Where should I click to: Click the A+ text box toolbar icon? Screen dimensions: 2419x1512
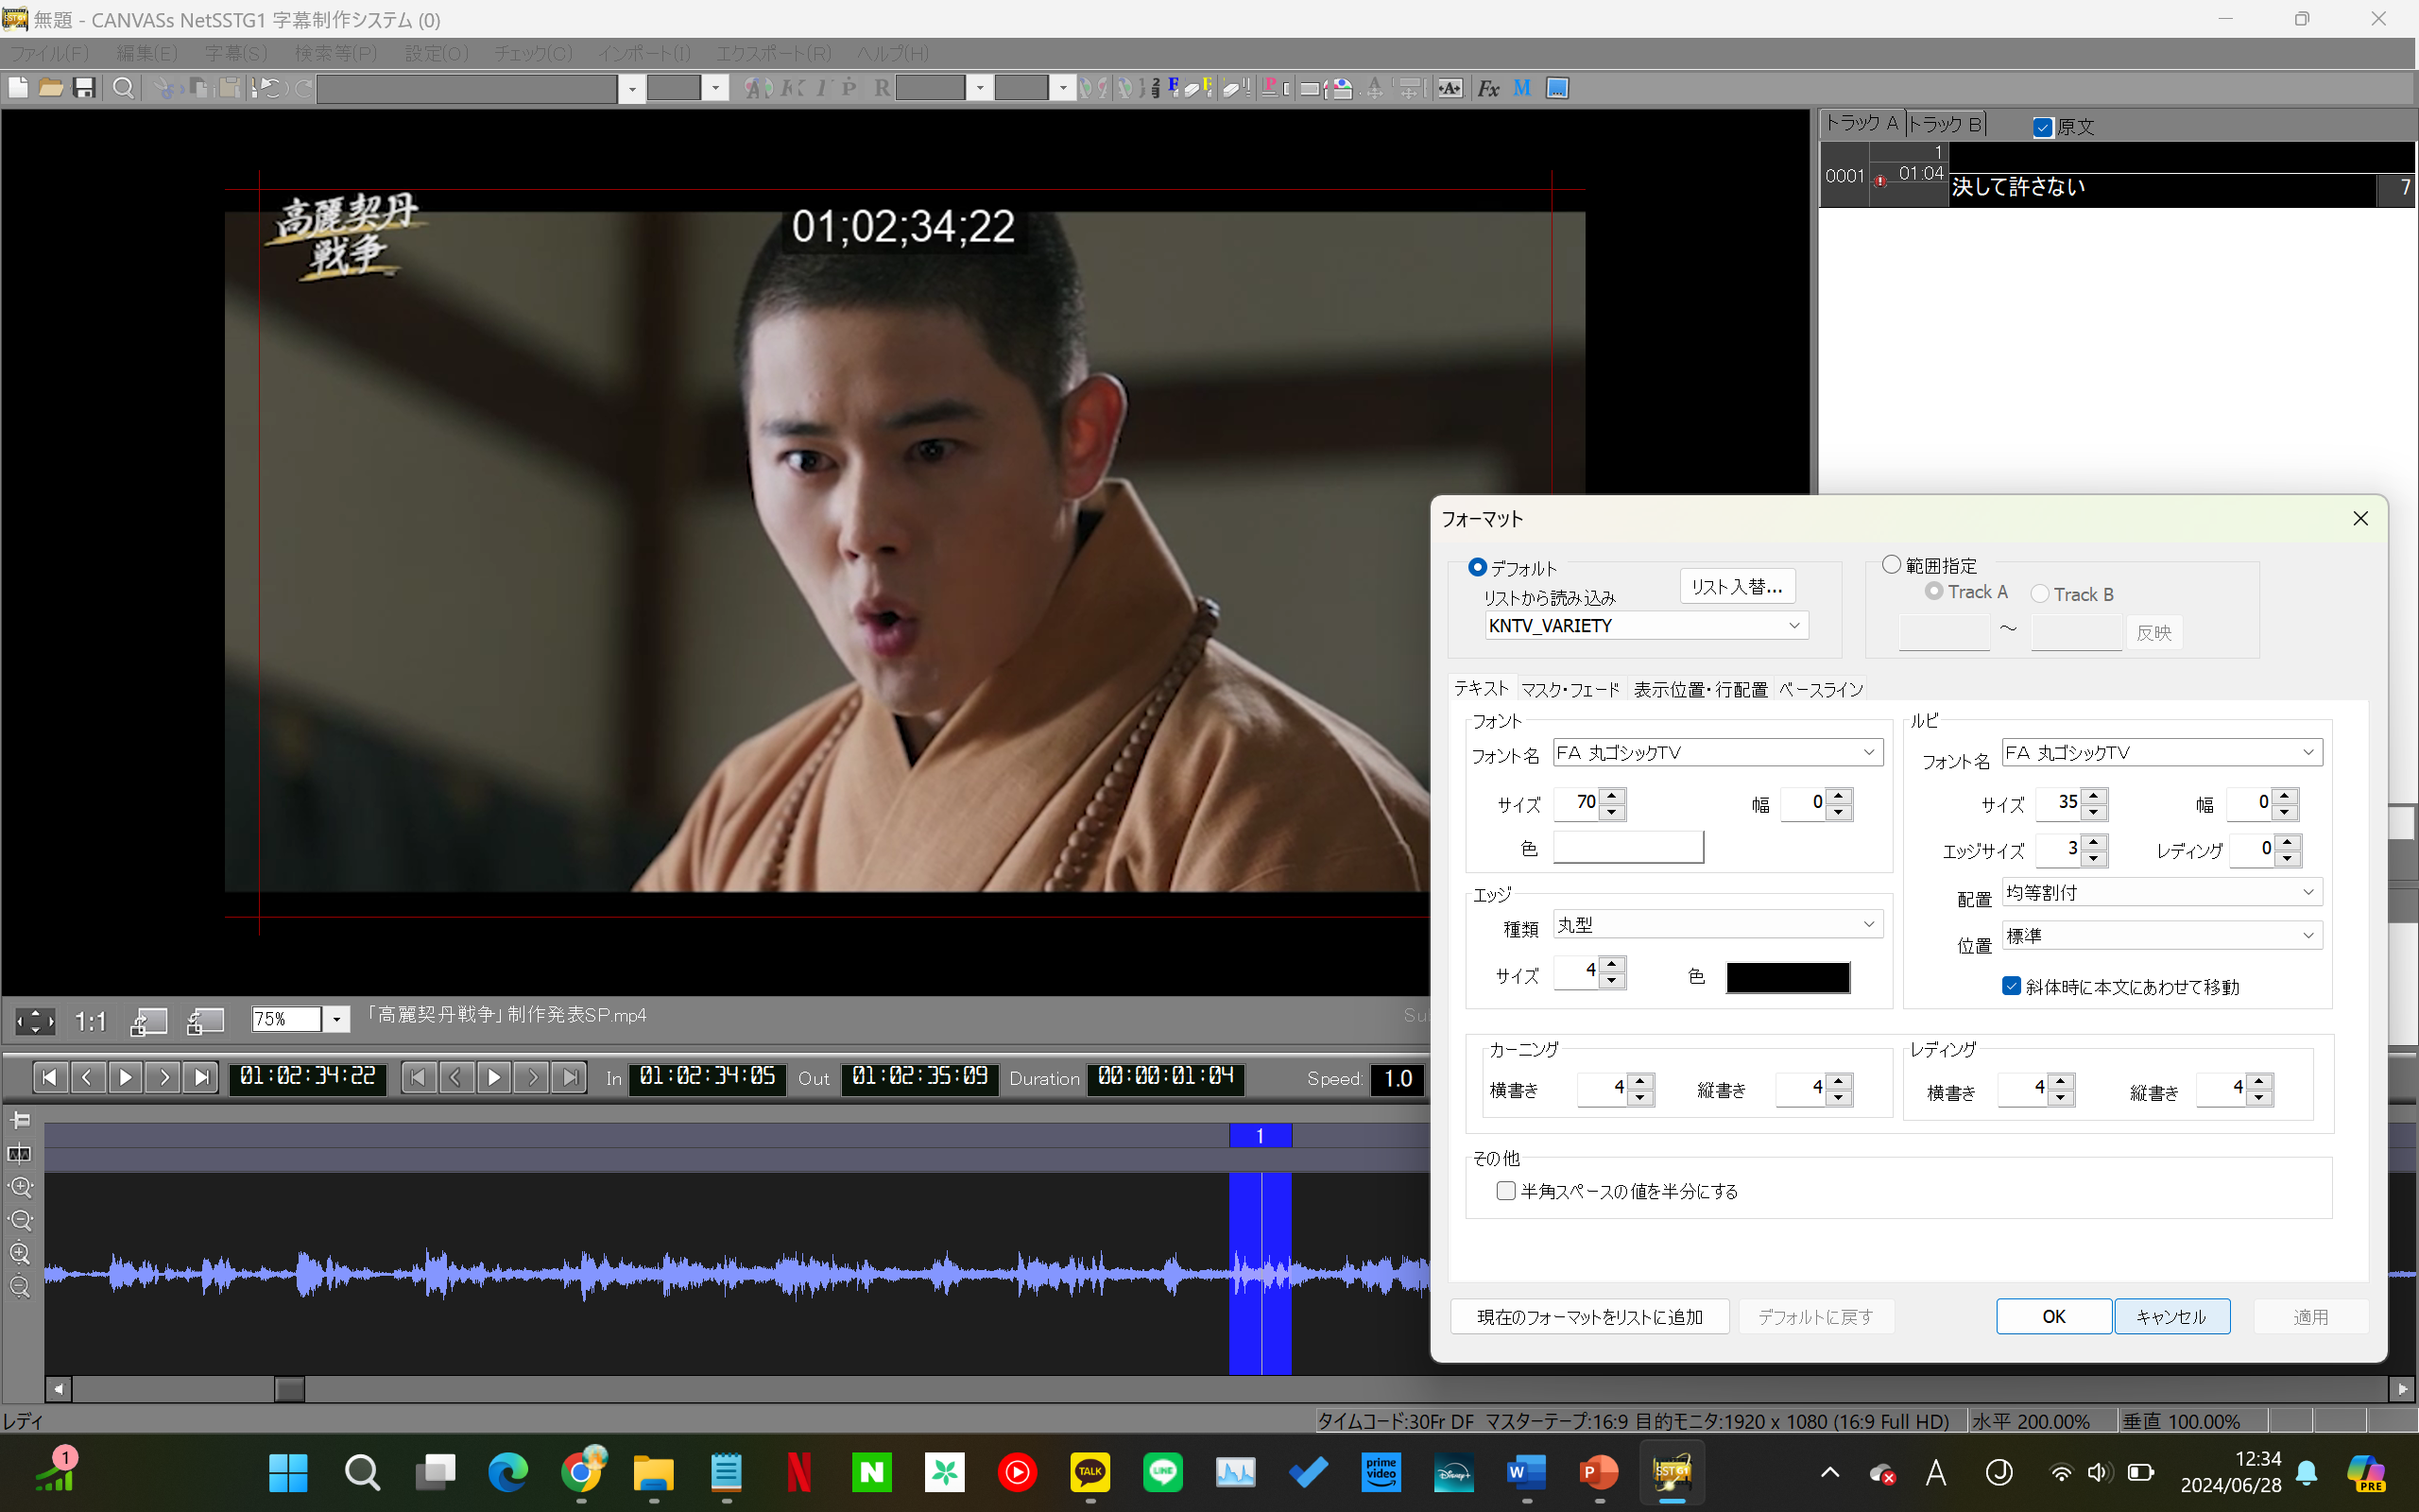[x=1450, y=88]
